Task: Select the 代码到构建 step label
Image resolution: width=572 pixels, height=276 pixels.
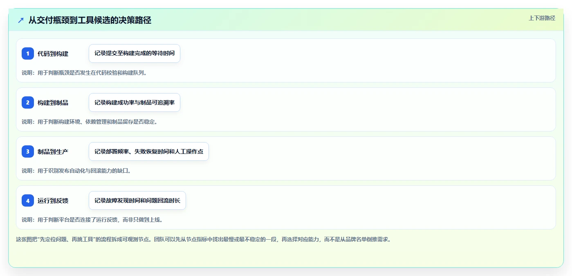Action: point(53,53)
